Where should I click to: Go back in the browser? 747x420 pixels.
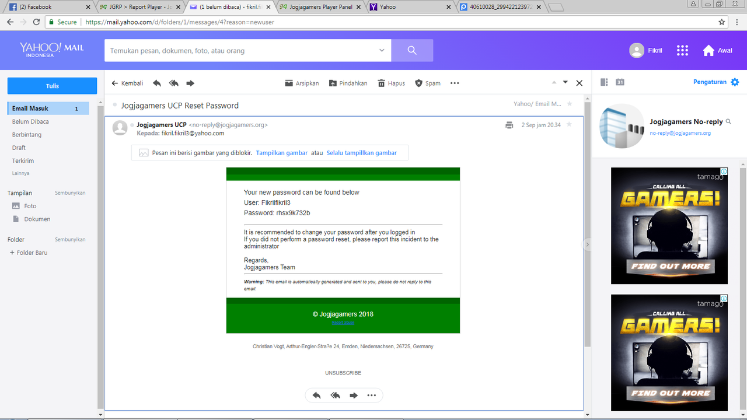(x=10, y=22)
